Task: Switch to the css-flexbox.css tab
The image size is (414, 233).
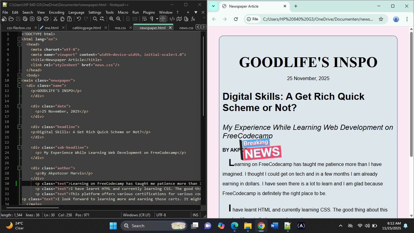Action: click(x=19, y=28)
